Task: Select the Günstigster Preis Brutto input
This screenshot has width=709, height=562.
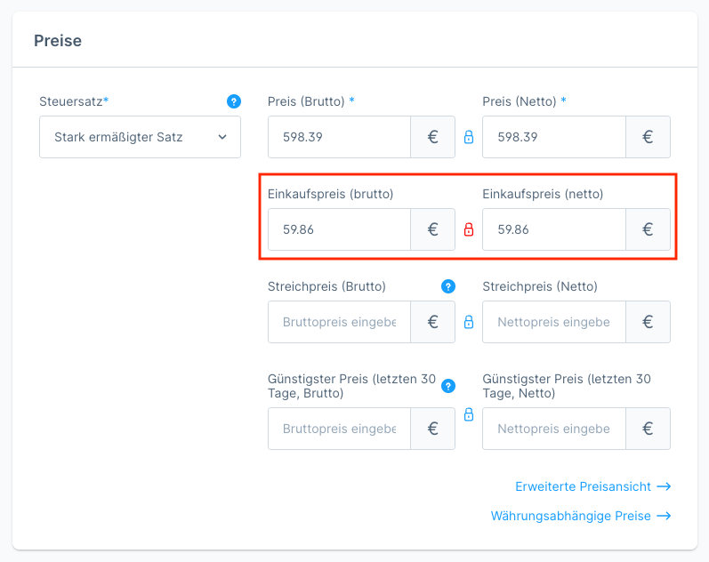Action: (339, 429)
